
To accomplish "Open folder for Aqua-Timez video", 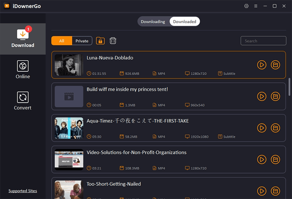I will pos(276,128).
